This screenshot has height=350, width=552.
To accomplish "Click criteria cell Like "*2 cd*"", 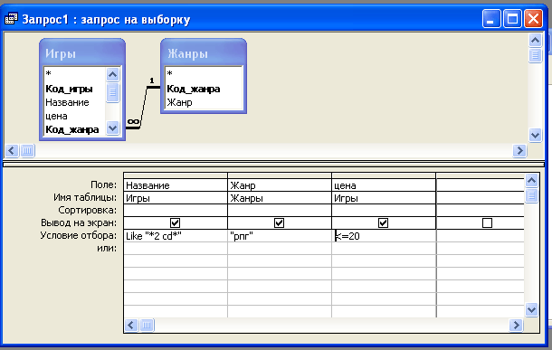I will point(176,236).
